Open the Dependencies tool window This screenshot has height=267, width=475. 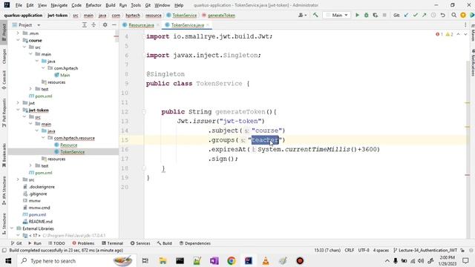tap(194, 243)
